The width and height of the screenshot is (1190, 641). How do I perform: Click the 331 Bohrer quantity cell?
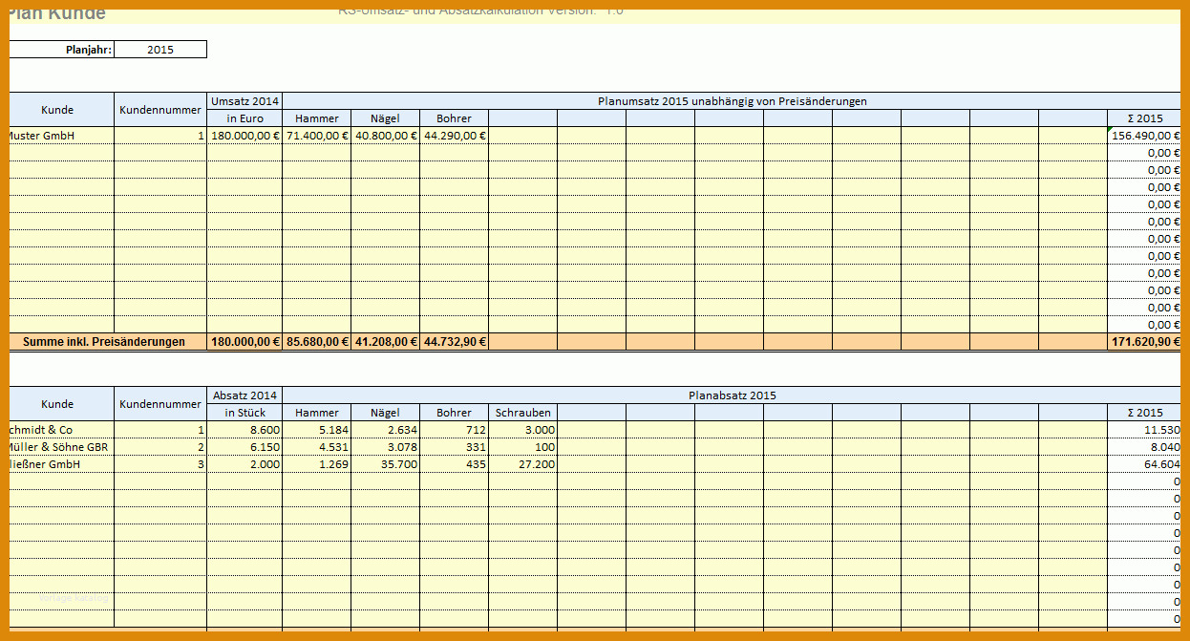click(x=455, y=446)
